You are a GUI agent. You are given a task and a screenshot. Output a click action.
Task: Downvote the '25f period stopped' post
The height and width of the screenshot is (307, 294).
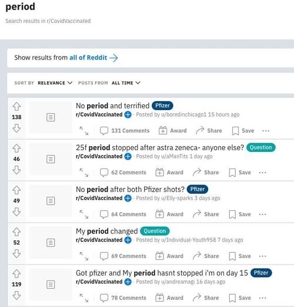coord(16,170)
